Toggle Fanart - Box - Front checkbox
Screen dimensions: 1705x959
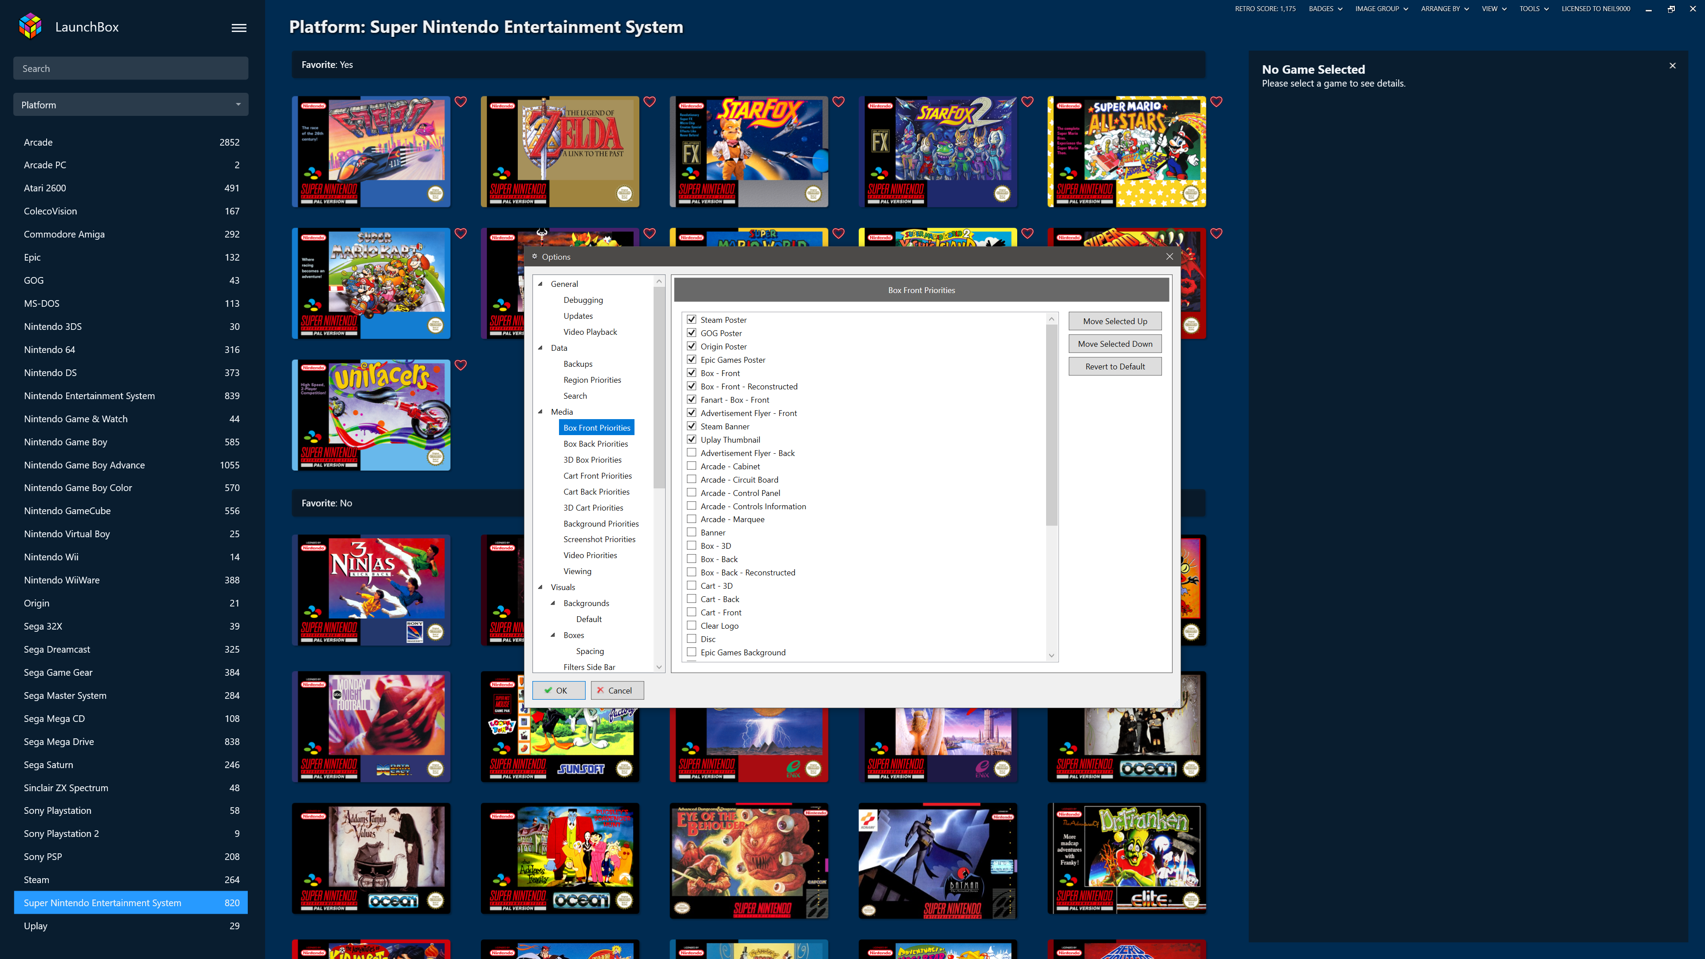[x=691, y=399]
